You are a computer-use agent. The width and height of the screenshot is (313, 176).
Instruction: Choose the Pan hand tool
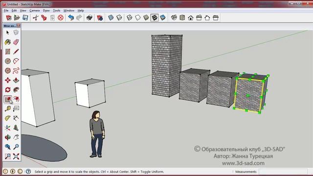click(16, 137)
